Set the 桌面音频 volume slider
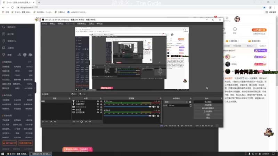The width and height of the screenshot is (278, 156). 128,116
